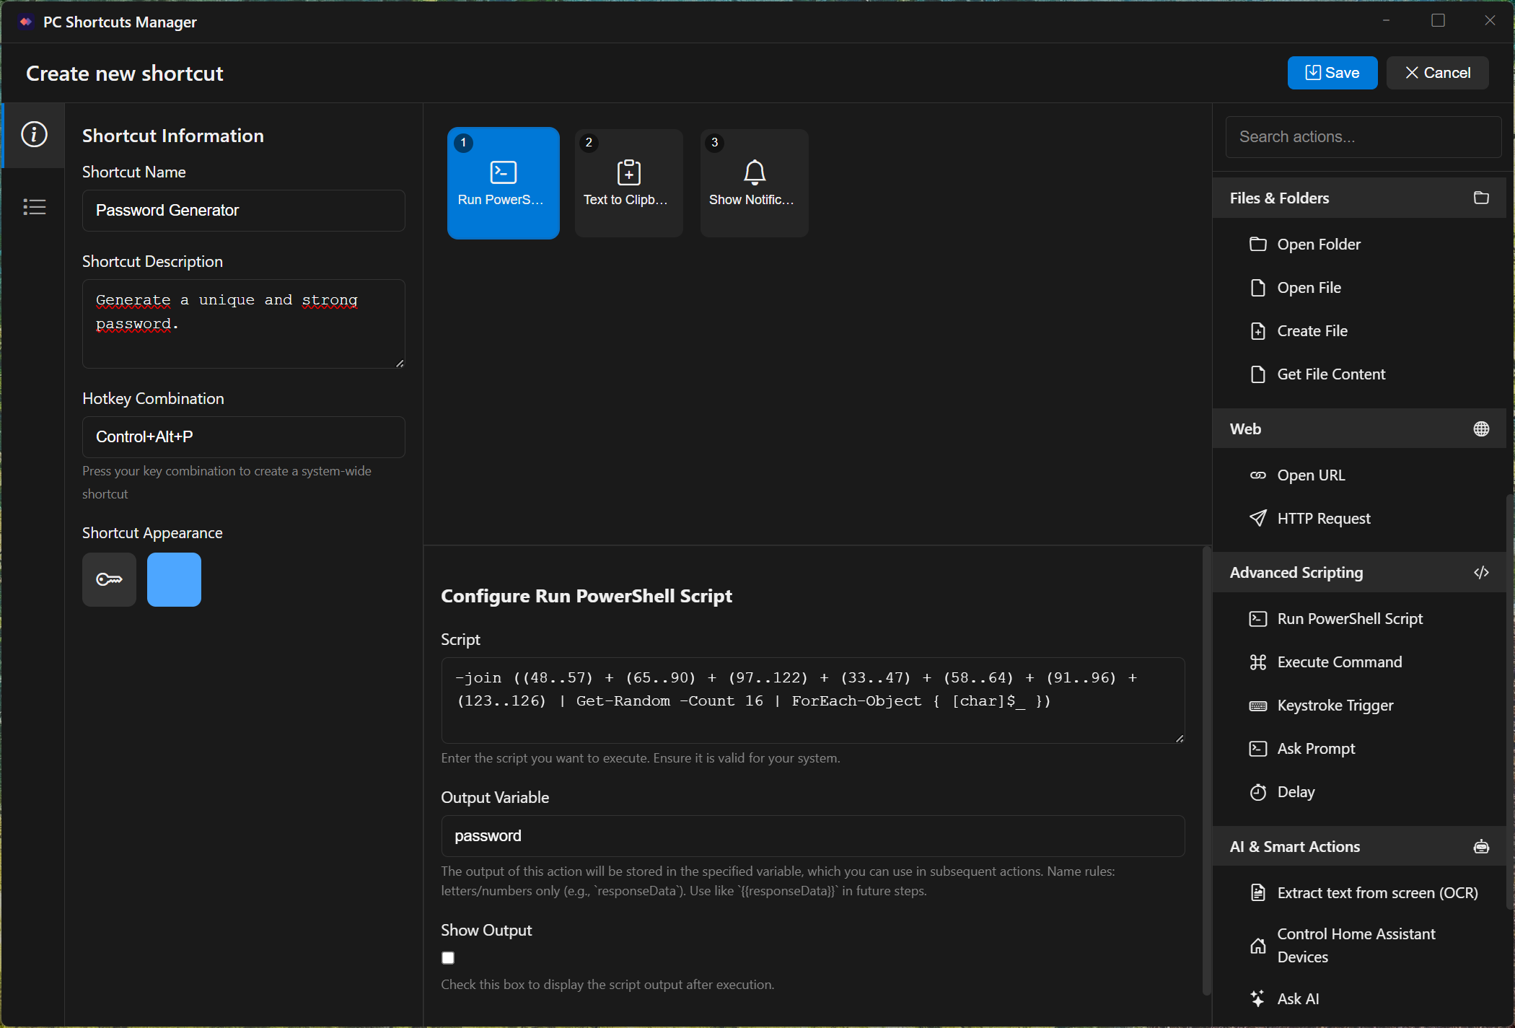Open the blue shortcut color swatch

click(x=174, y=579)
